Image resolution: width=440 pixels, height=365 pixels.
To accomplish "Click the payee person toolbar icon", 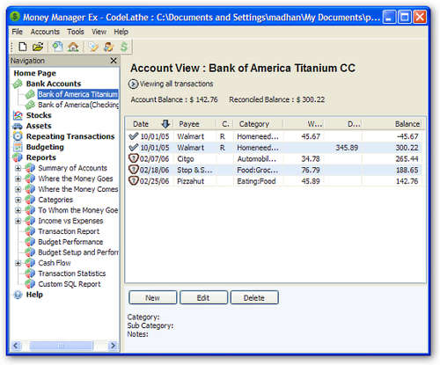I will tap(108, 47).
